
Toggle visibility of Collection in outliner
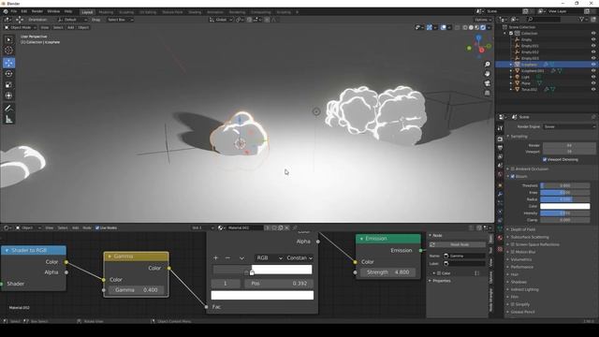593,34
